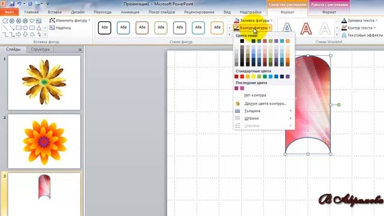This screenshot has height=216, width=384.
Task: Pick the rectangle shape
Action: click(19, 28)
